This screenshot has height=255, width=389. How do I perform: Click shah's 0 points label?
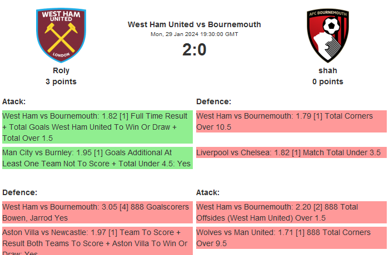click(x=327, y=81)
